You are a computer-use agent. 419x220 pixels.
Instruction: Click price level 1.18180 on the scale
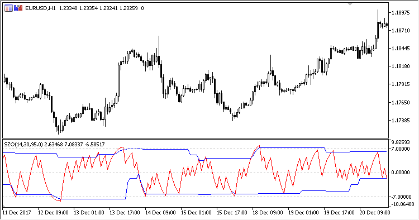[x=401, y=66]
